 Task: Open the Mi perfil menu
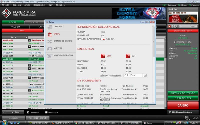click(x=5, y=5)
